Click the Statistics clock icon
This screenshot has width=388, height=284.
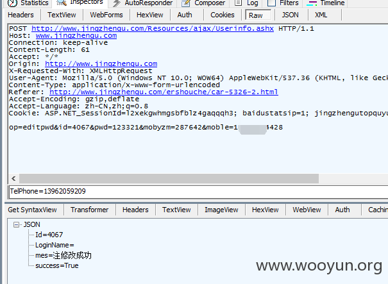coord(12,3)
